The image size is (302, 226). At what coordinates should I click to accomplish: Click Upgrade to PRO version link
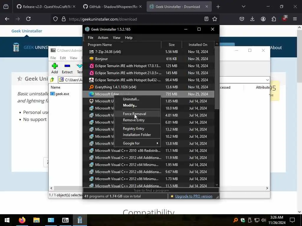click(x=193, y=196)
